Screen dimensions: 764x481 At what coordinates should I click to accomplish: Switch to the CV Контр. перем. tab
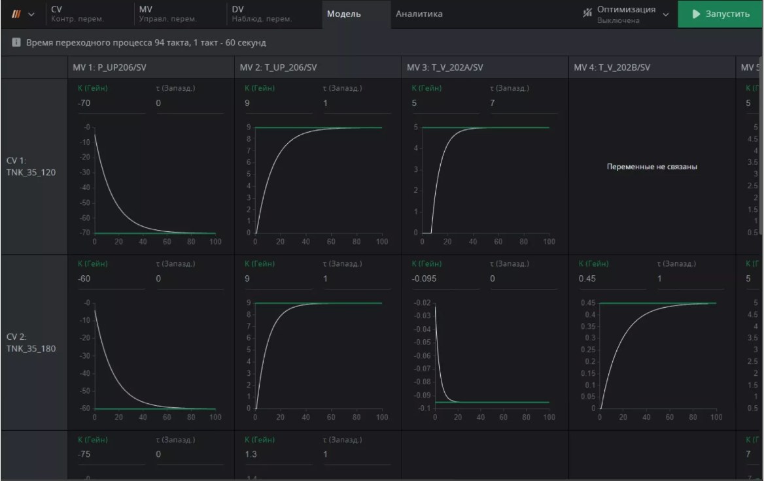89,14
